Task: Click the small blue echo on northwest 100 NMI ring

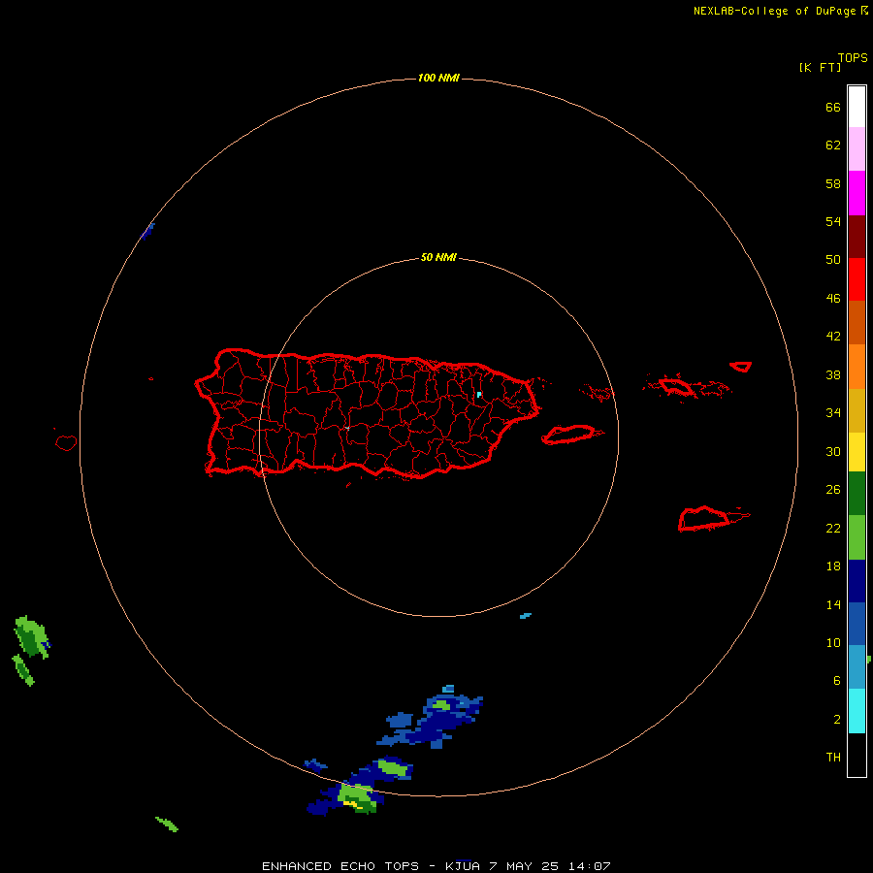Action: click(x=147, y=231)
